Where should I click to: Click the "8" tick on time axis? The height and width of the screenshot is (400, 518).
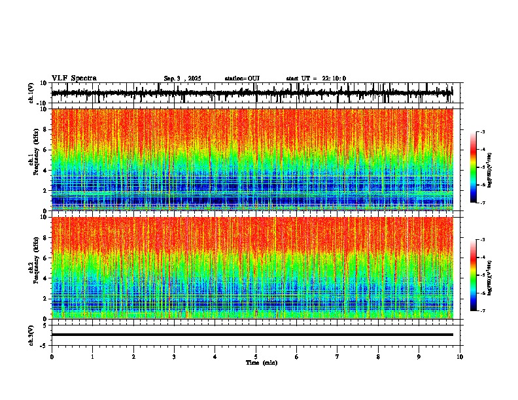coord(378,357)
